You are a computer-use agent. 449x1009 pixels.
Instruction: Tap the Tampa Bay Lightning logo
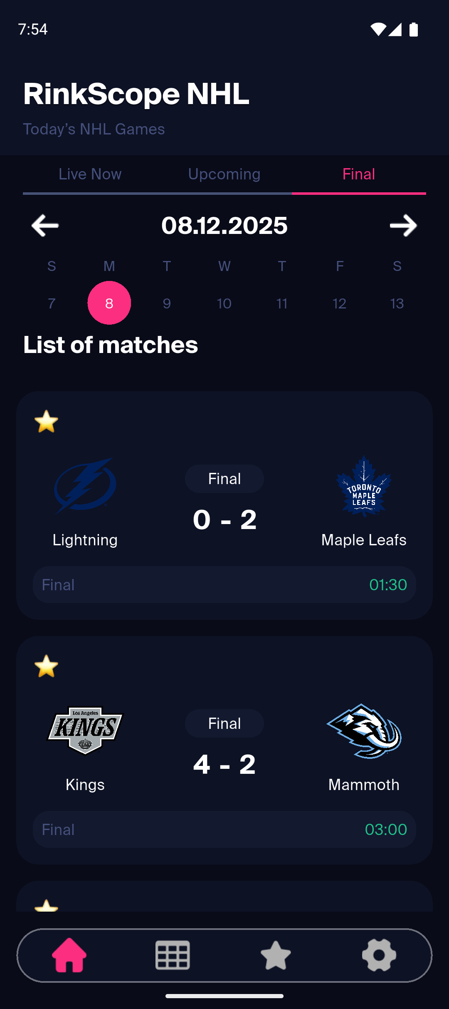coord(85,485)
